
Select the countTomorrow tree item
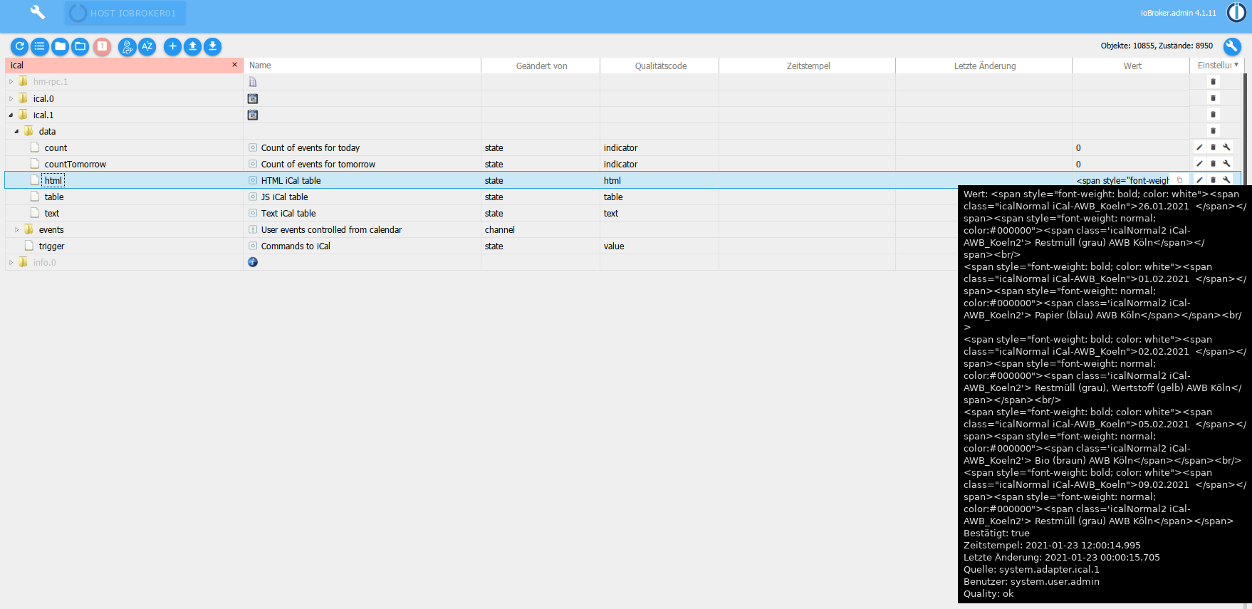click(x=75, y=165)
